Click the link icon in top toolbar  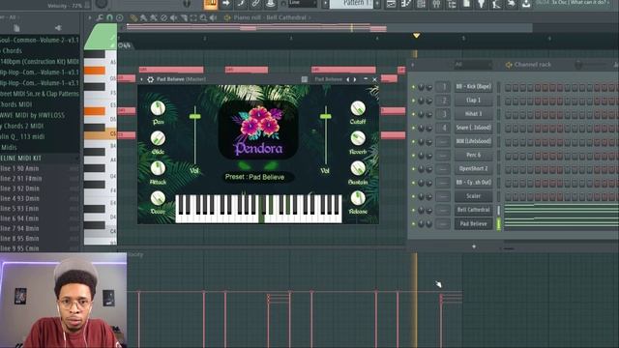click(255, 4)
